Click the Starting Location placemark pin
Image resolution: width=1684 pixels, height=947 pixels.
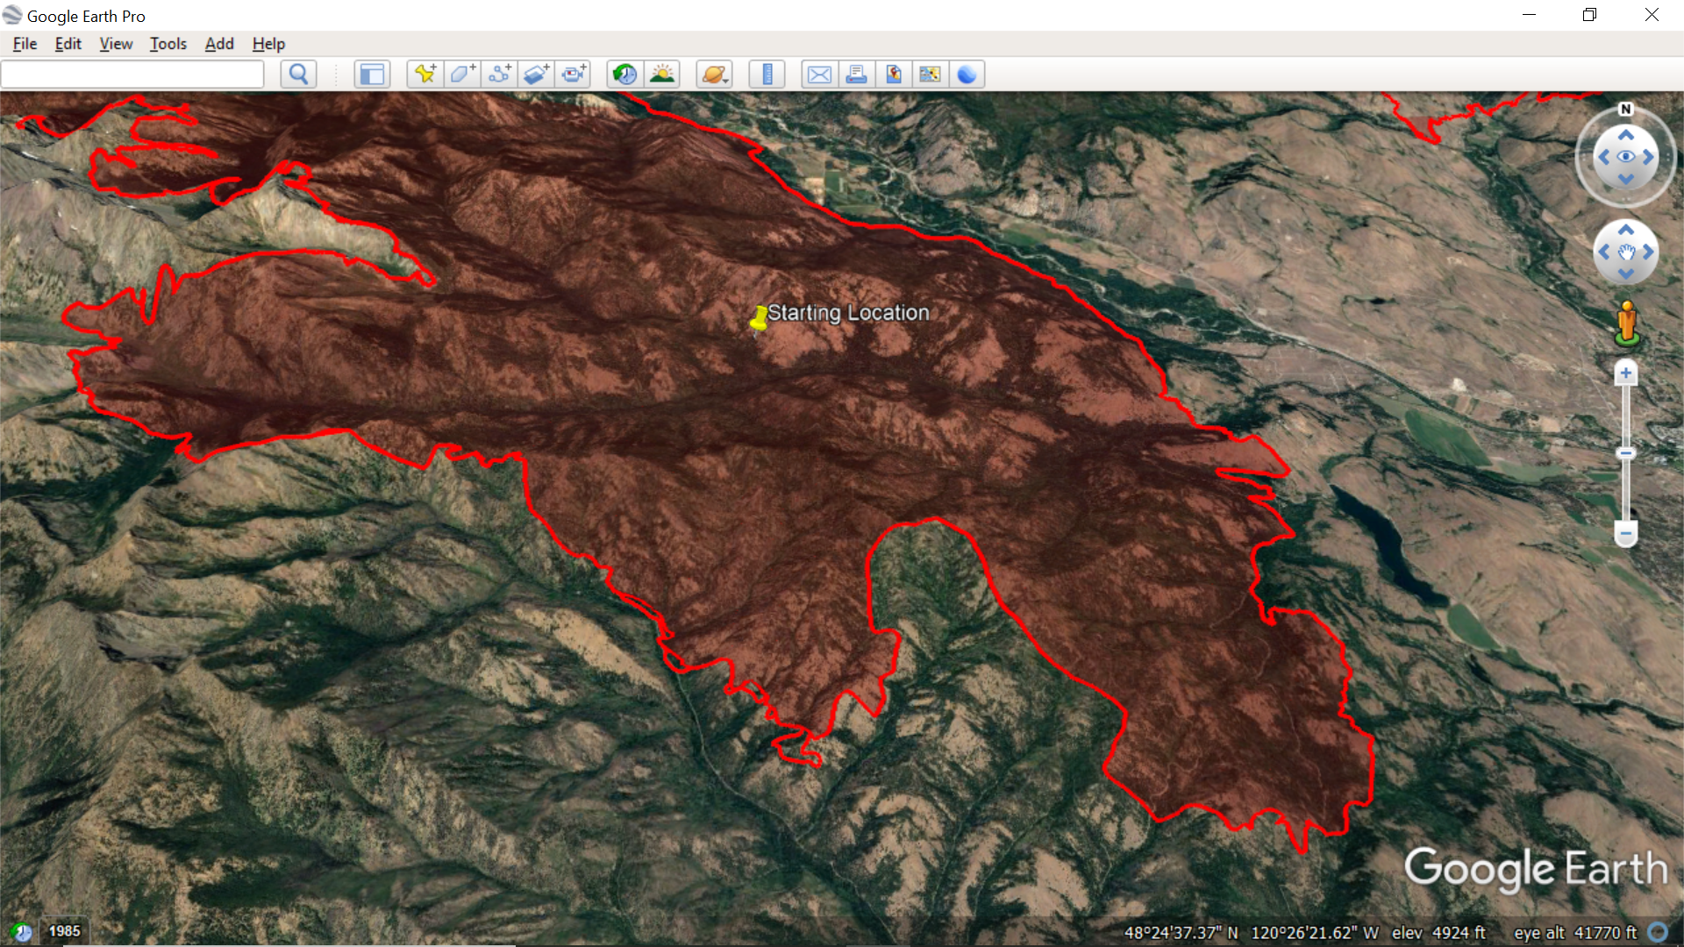point(759,319)
